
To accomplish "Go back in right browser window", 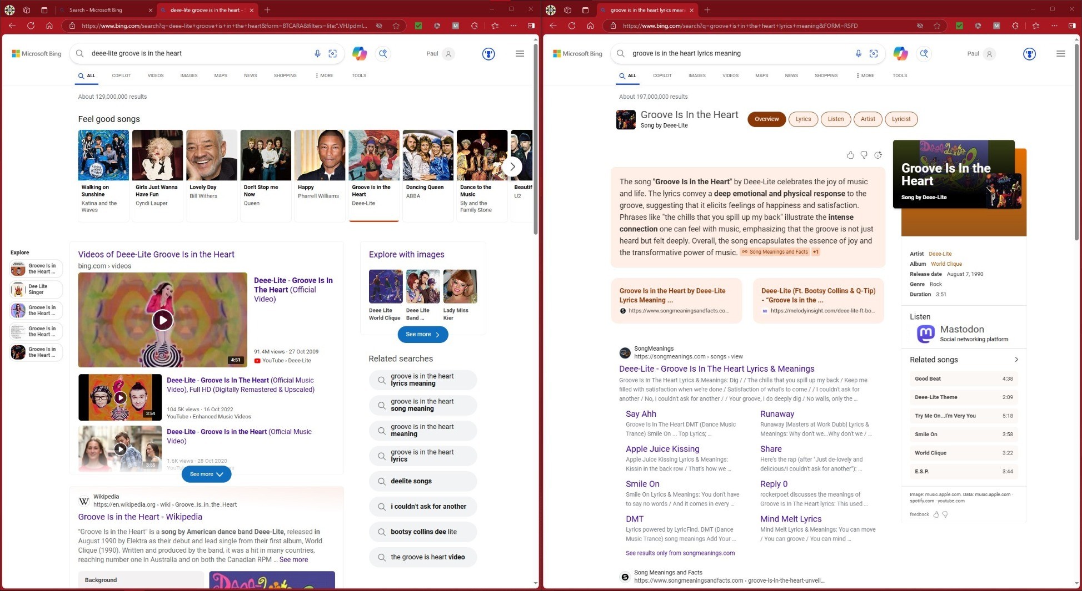I will [x=553, y=26].
